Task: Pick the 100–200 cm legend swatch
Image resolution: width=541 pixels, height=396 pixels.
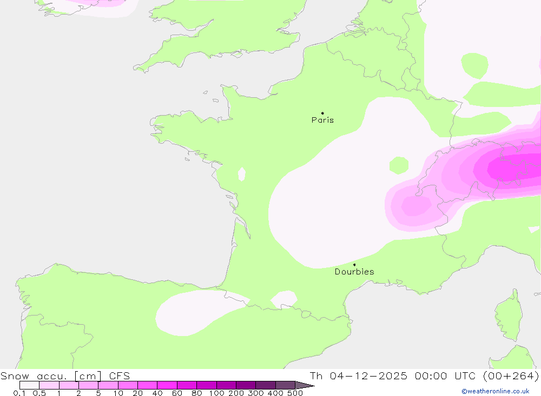Action: (x=226, y=385)
